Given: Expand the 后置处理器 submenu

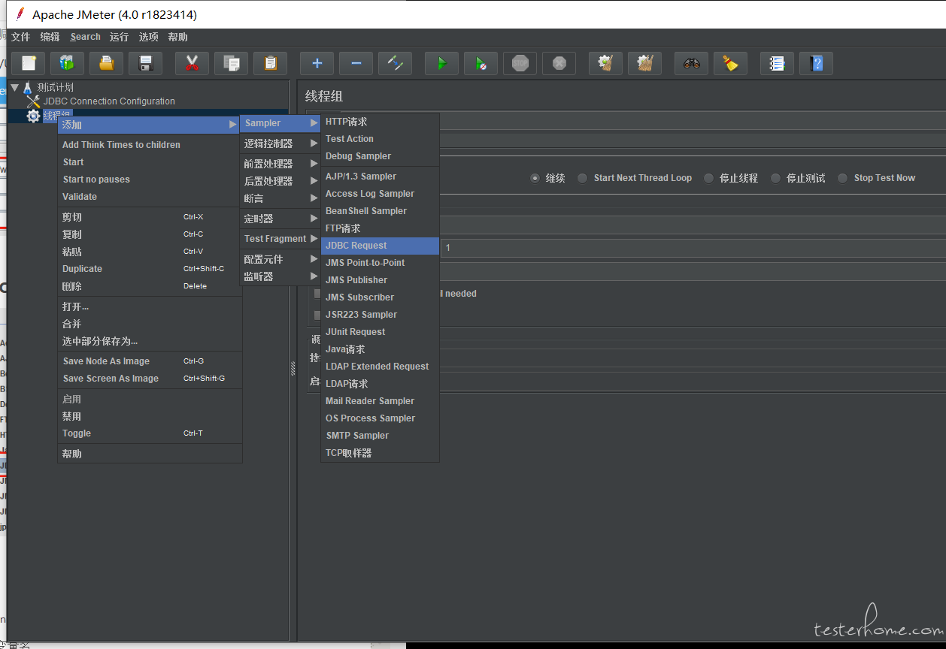Looking at the screenshot, I should tap(280, 181).
